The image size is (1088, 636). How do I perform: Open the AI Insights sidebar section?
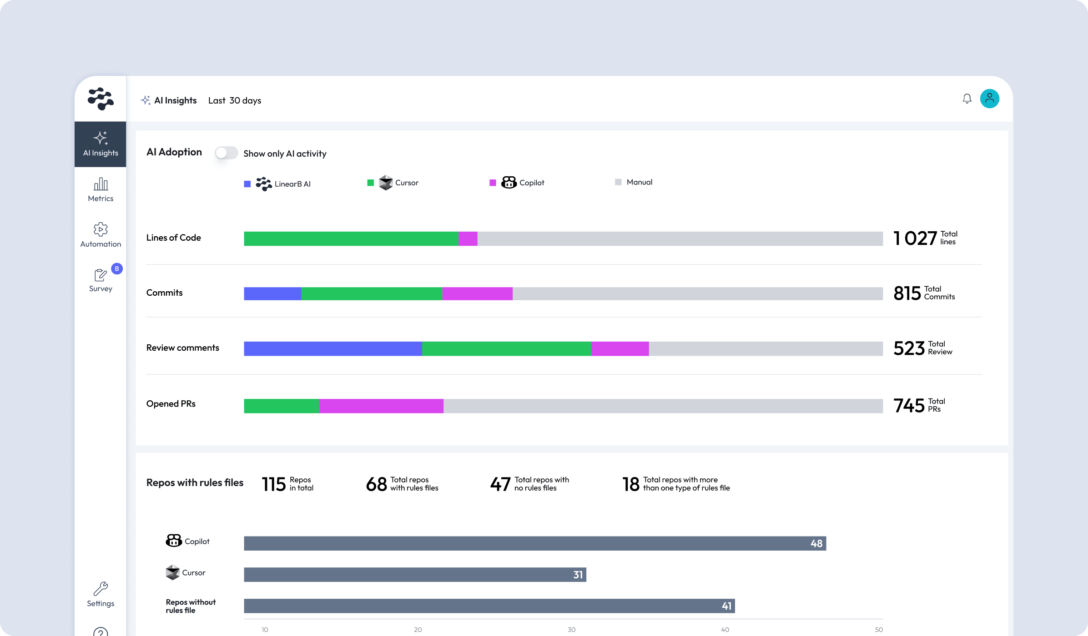click(101, 144)
